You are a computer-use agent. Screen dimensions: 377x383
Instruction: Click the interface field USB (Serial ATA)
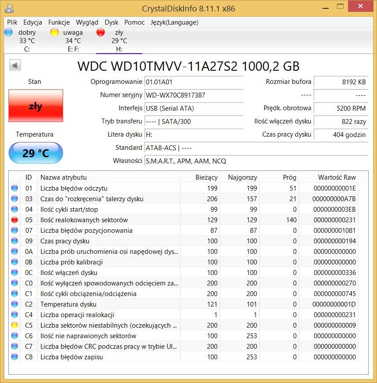[193, 108]
